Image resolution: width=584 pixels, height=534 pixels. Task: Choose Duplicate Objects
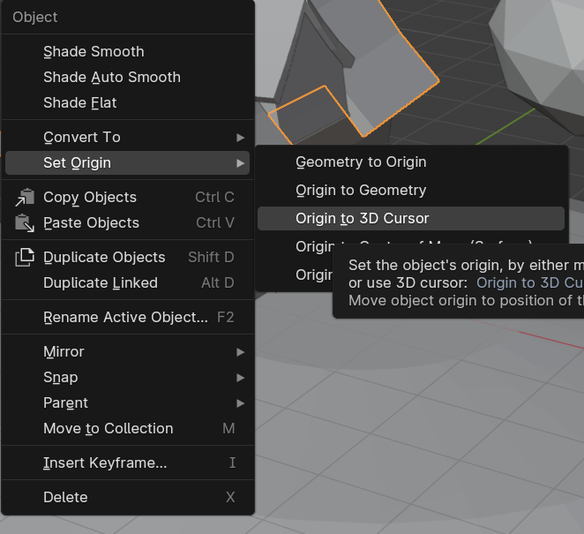tap(127, 257)
